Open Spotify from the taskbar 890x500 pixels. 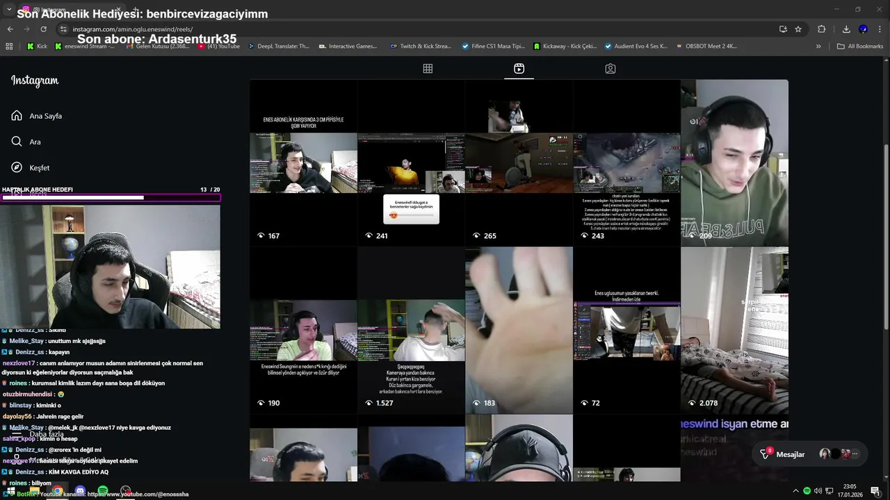[x=103, y=491]
